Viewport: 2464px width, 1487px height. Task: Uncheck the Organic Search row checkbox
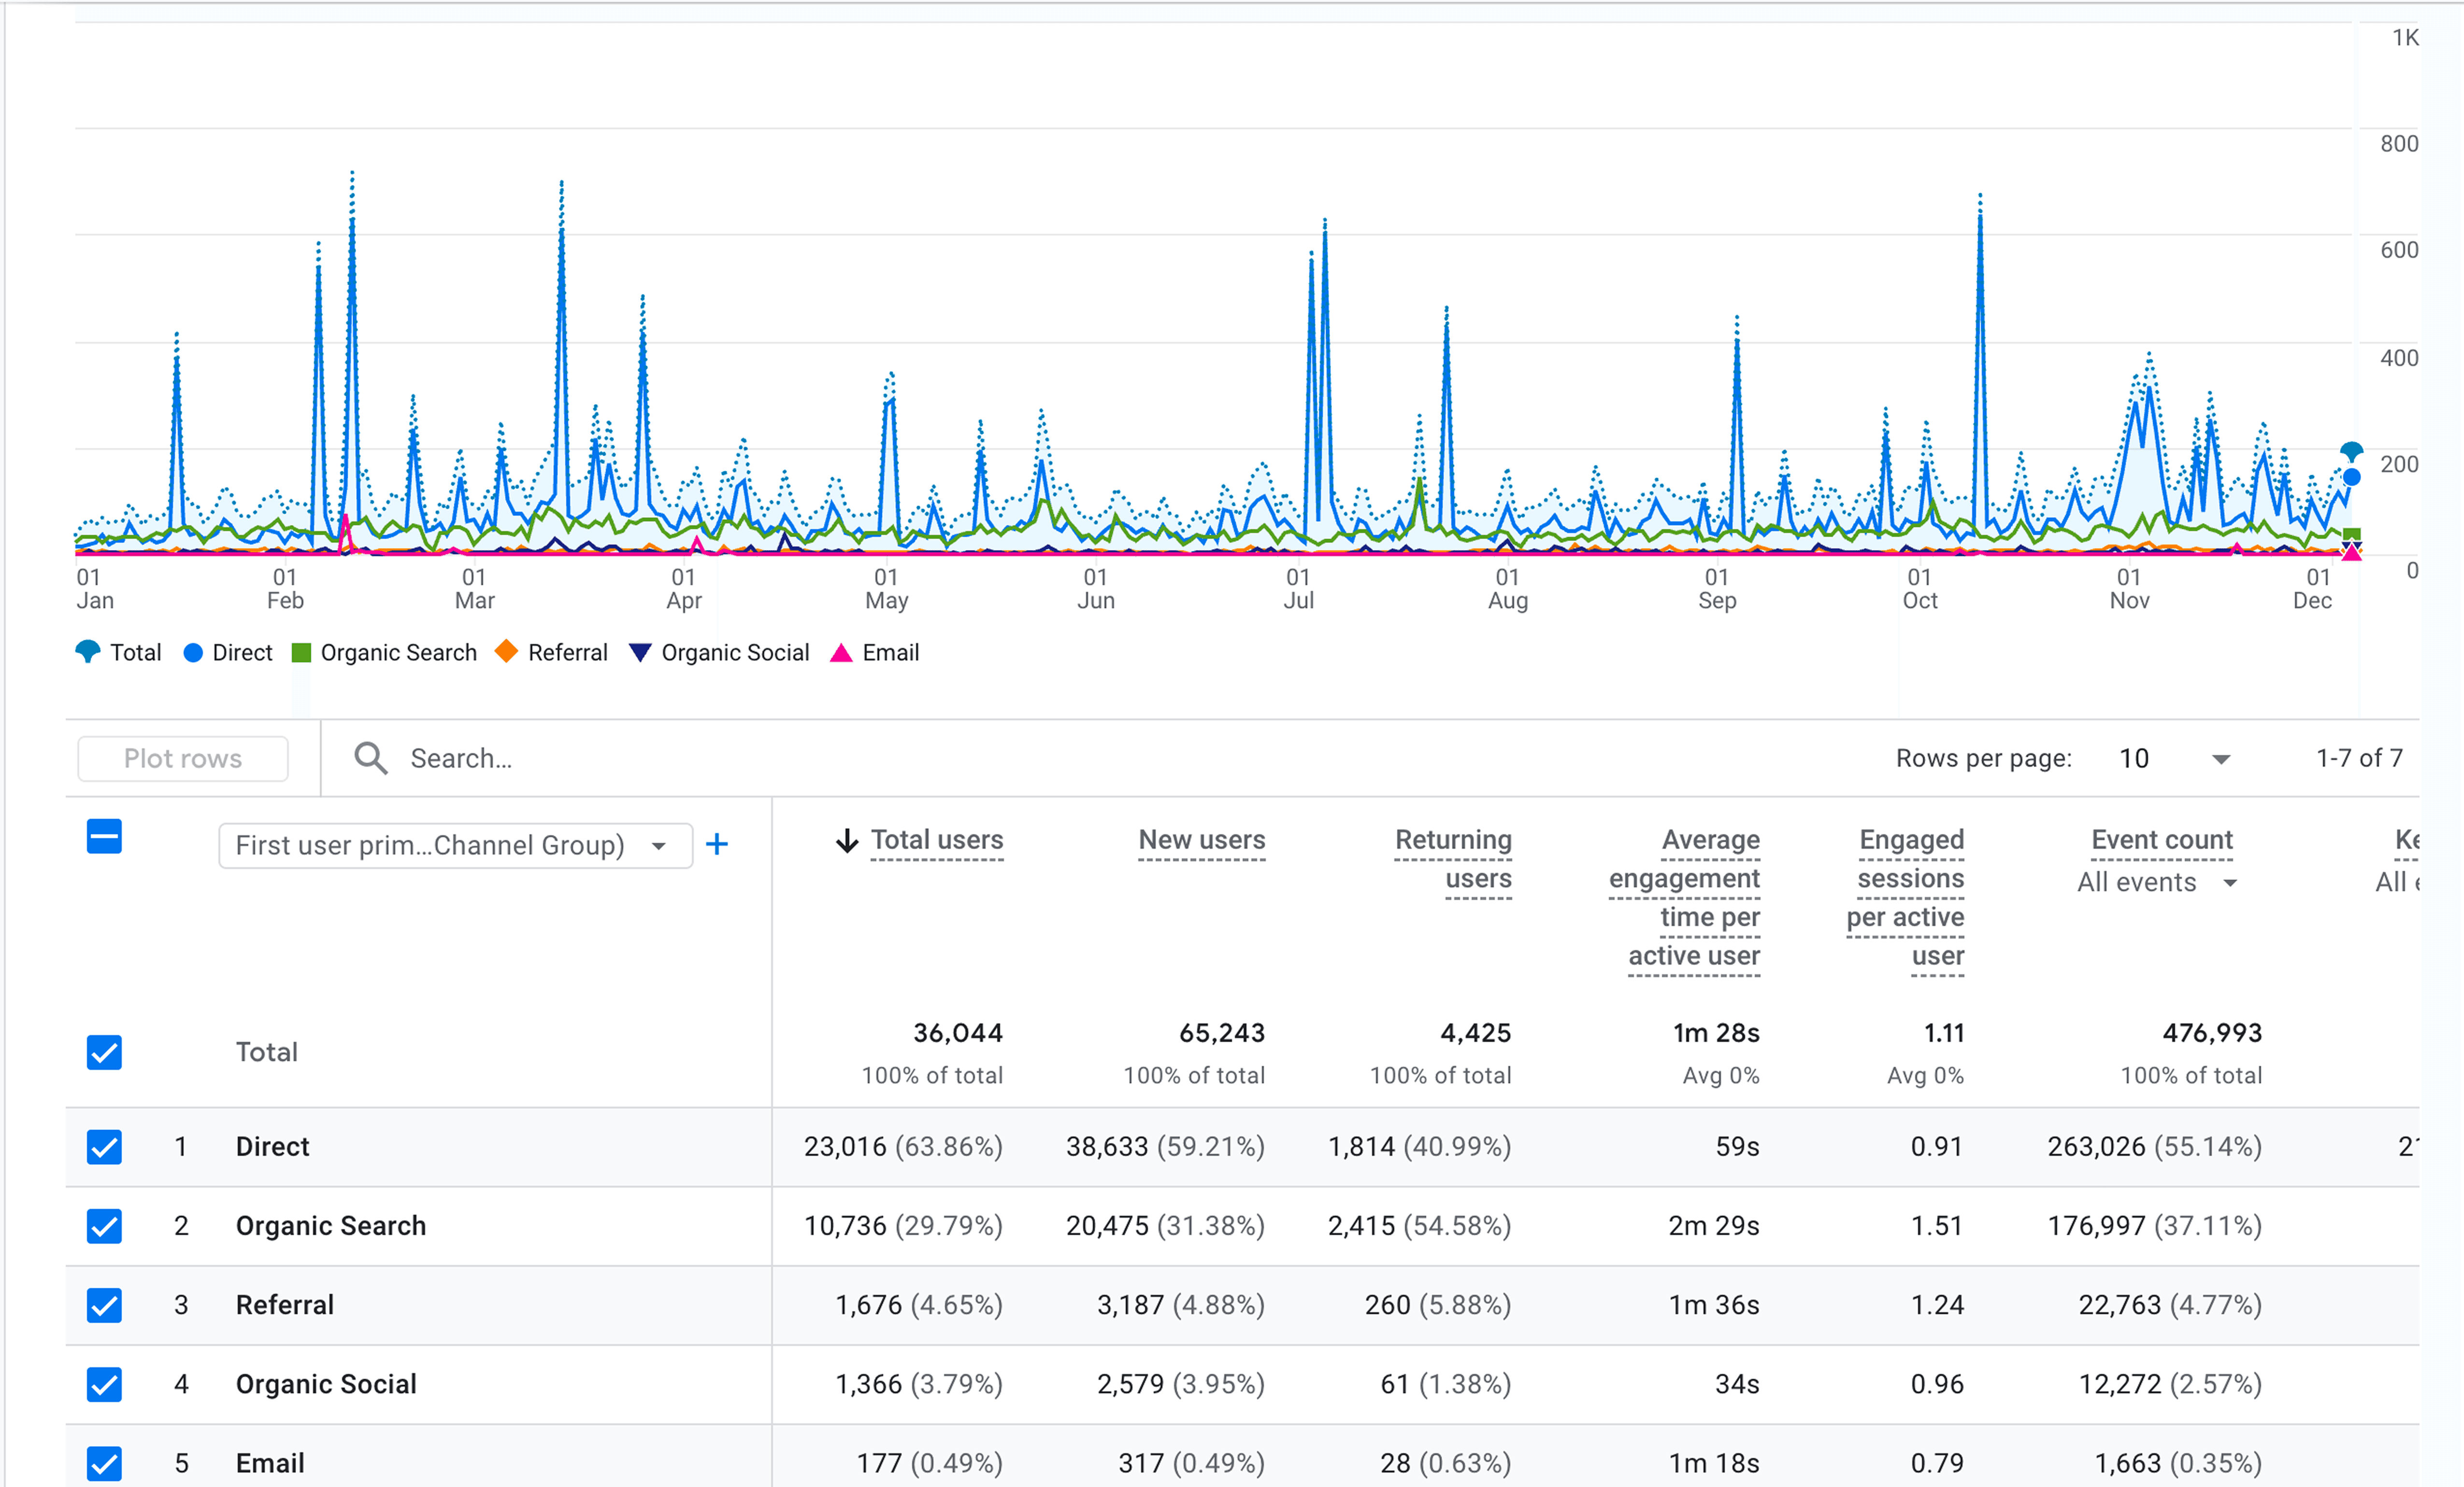point(104,1225)
